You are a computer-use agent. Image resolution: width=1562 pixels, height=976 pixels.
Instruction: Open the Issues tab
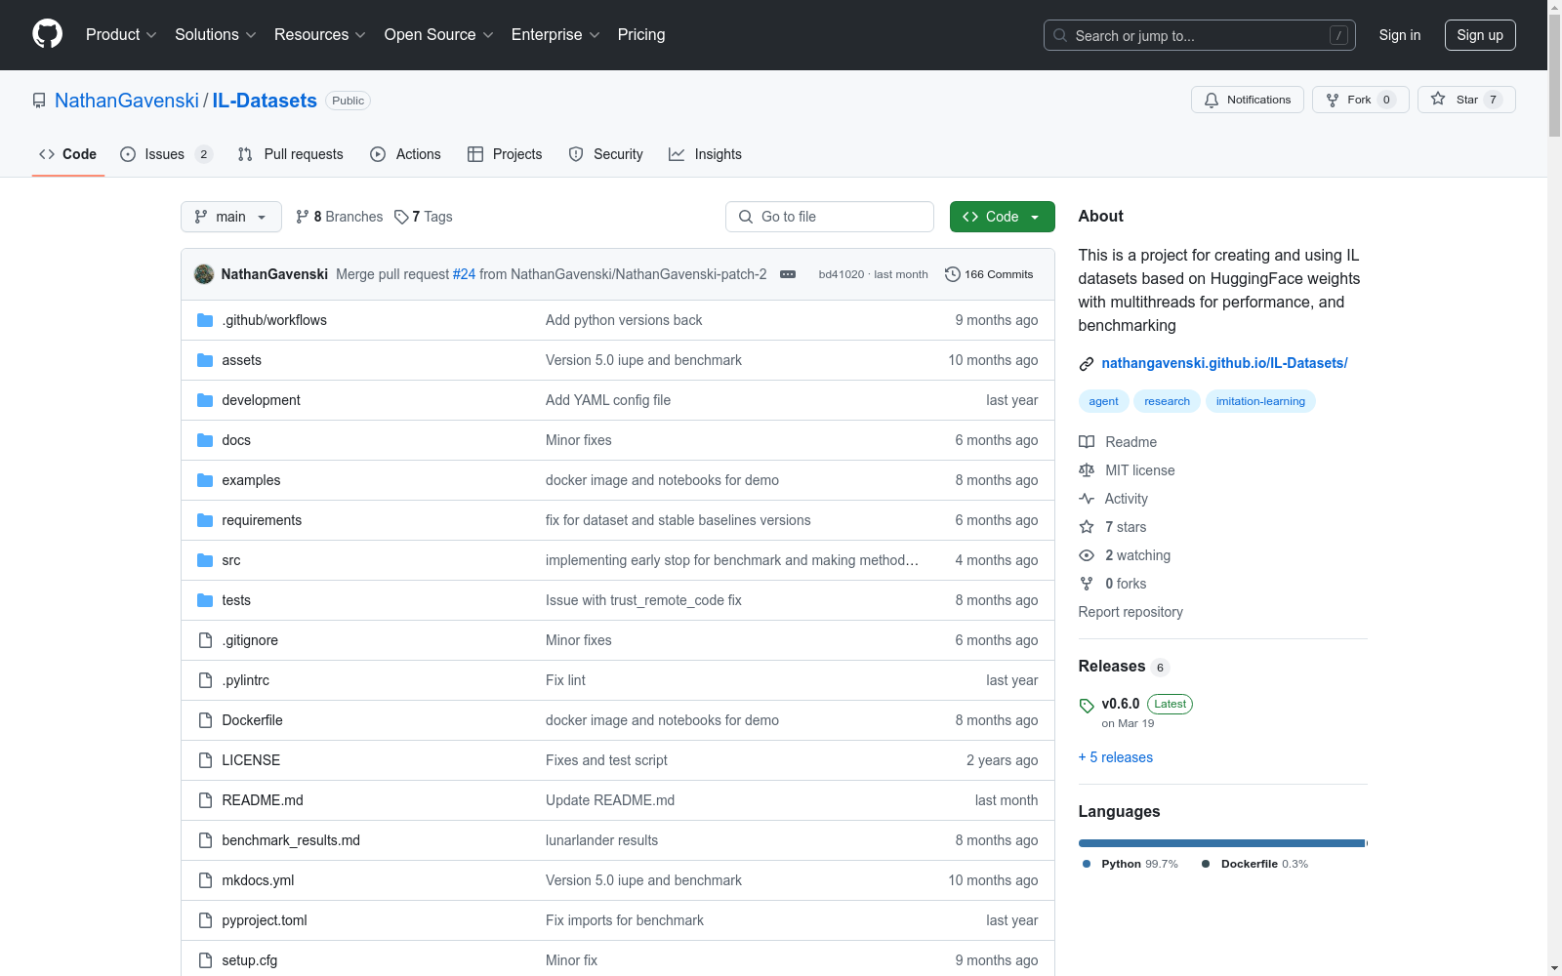click(166, 154)
